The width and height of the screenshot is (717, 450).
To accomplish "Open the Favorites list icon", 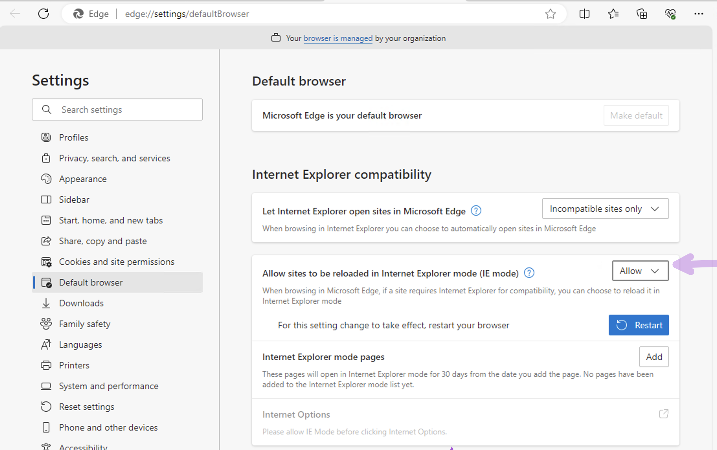I will point(613,14).
